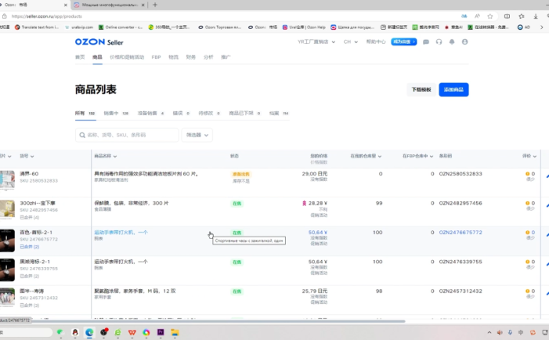The width and height of the screenshot is (549, 340).
Task: Open the 帮助中心 help center link
Action: click(376, 42)
